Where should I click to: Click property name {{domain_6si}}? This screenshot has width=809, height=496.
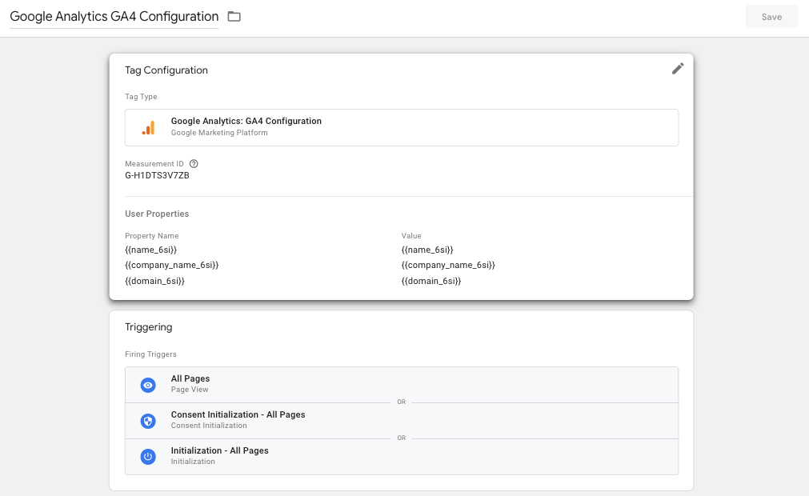coord(154,281)
